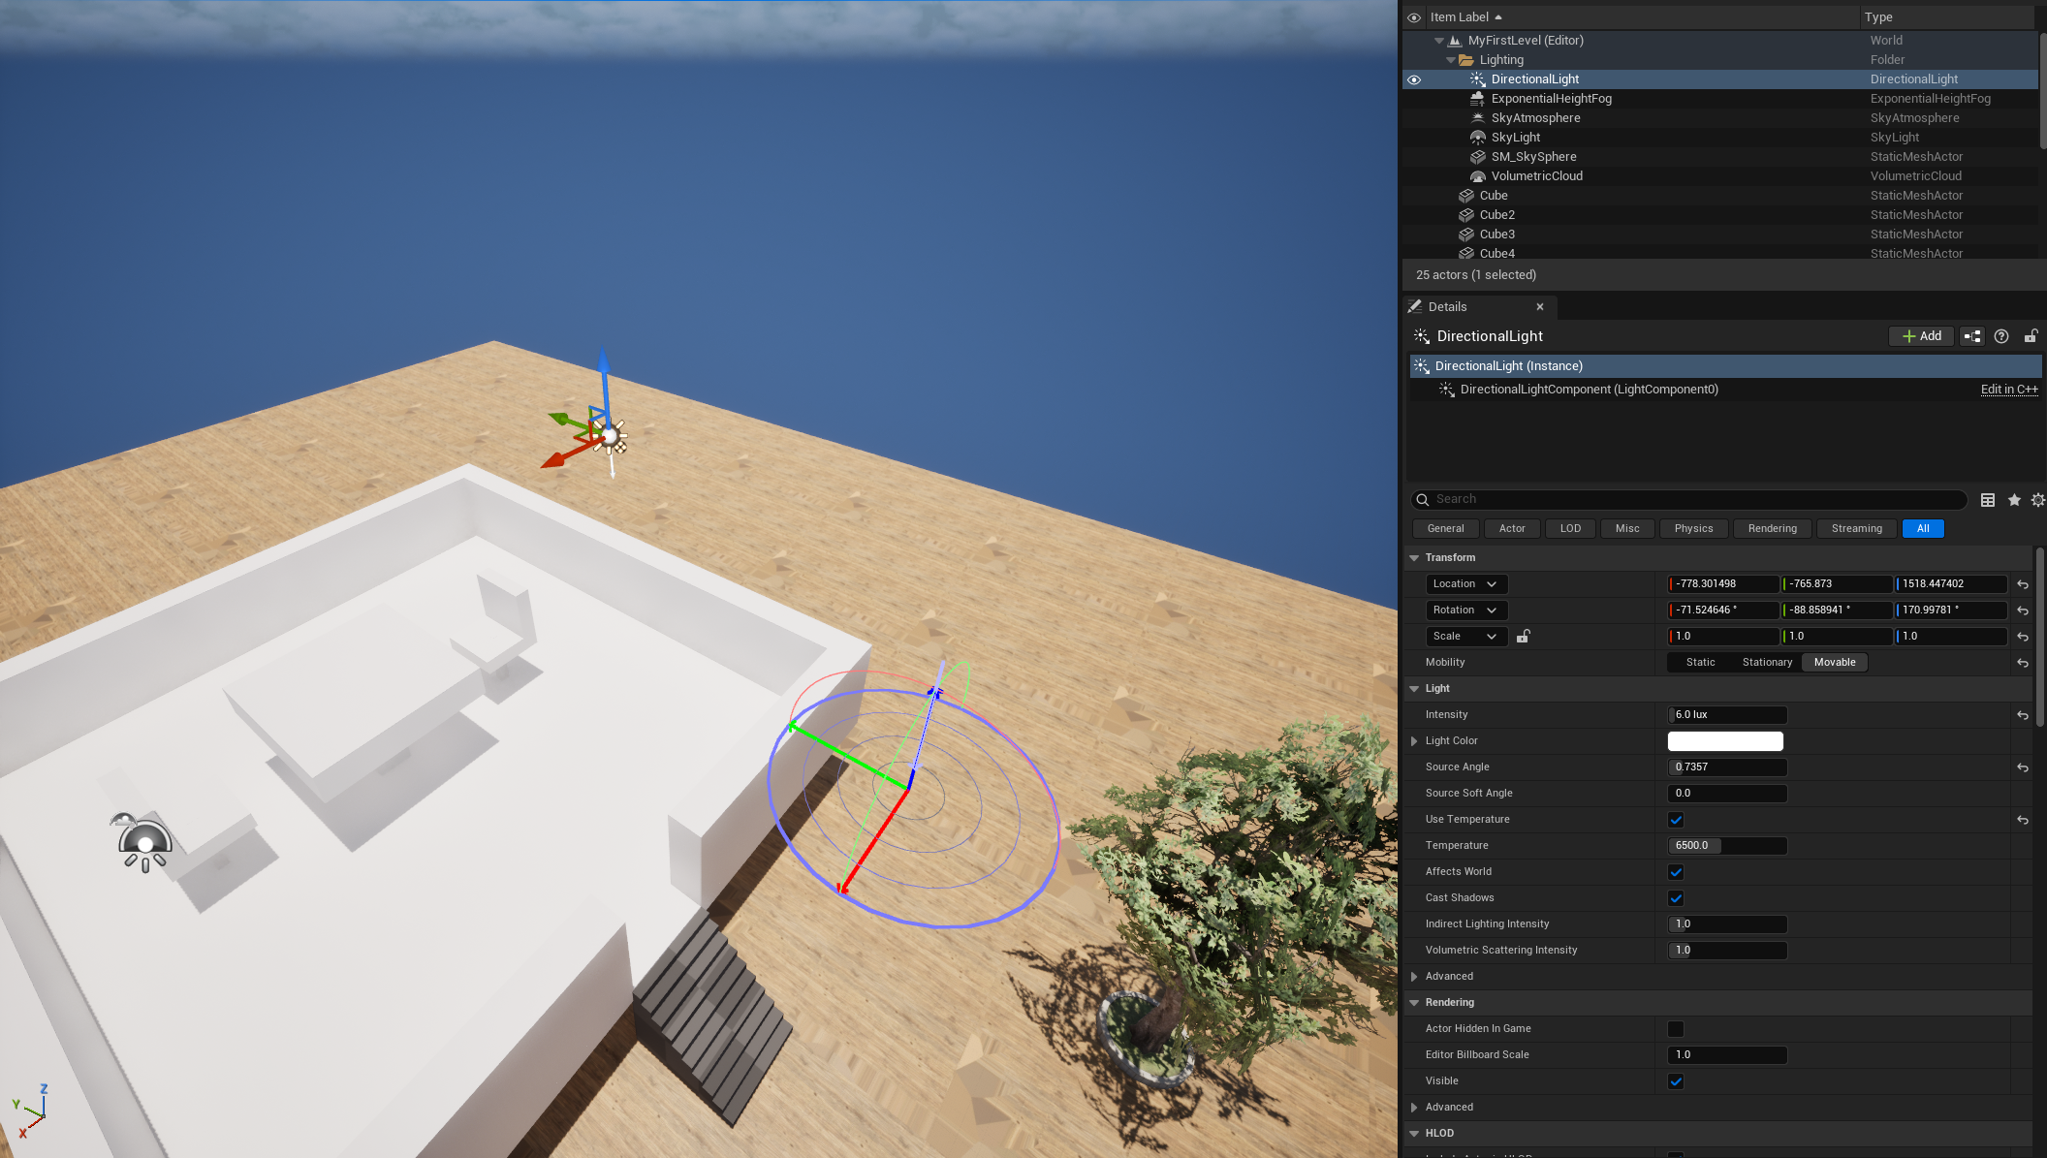Select the Physics filter tab
The height and width of the screenshot is (1158, 2047).
[1693, 529]
